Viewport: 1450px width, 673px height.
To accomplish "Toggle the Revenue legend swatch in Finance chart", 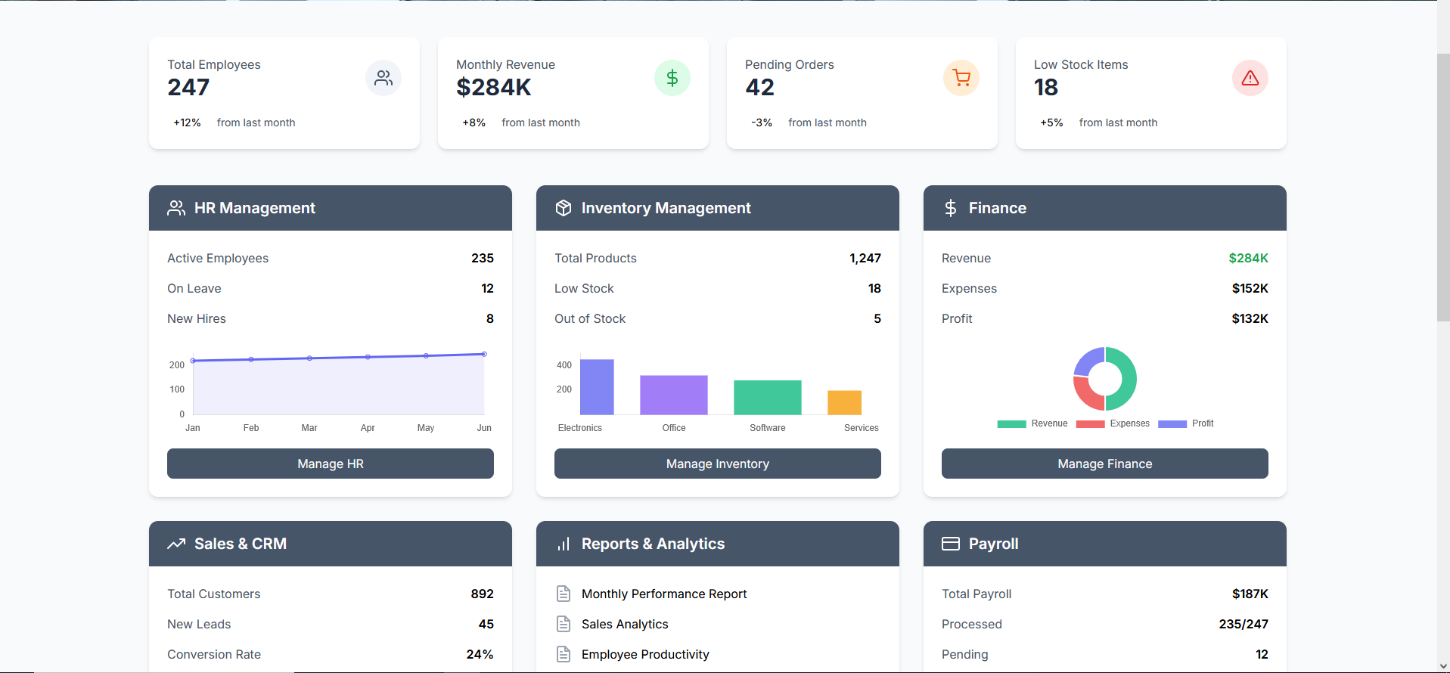I will pyautogui.click(x=1011, y=424).
